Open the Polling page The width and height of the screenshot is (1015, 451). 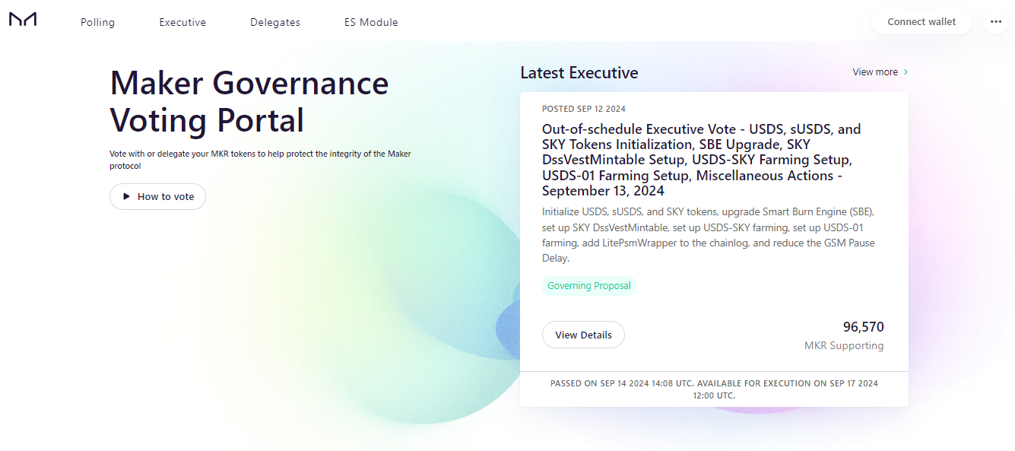(x=98, y=23)
